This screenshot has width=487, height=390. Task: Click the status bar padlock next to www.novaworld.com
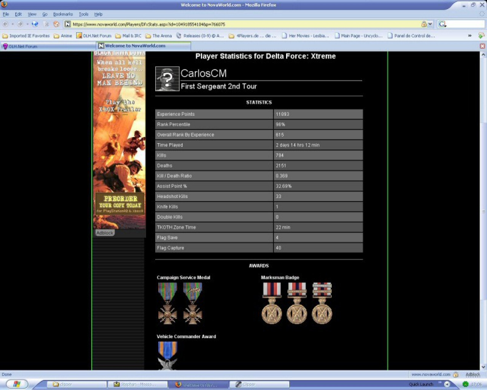(x=455, y=374)
